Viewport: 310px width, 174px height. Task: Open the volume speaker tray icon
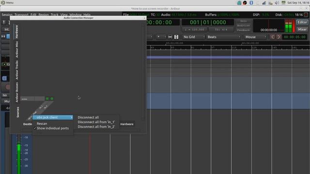(x=277, y=3)
